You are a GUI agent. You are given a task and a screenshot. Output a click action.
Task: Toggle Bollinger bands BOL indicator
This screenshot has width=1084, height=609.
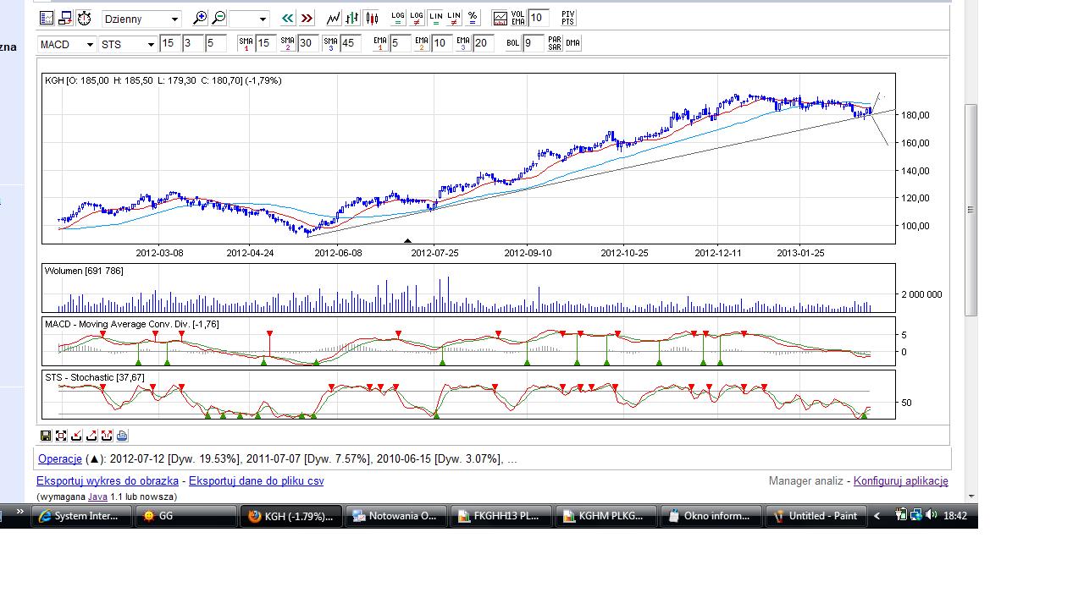click(x=512, y=43)
